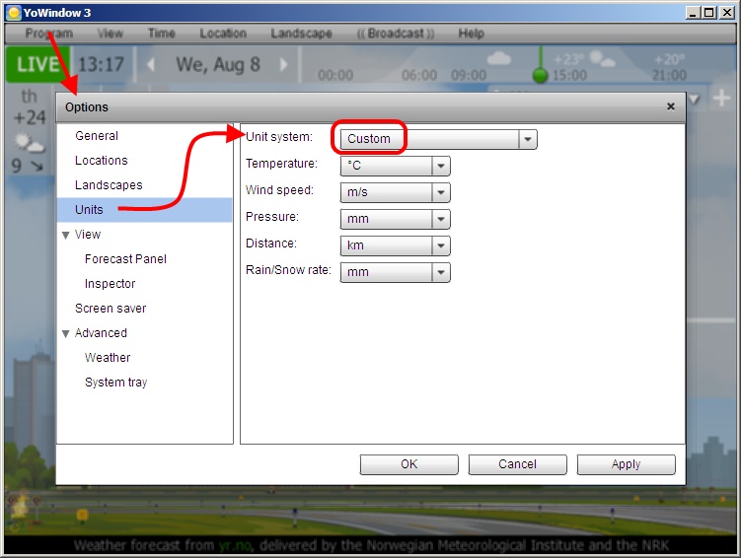Open the Landscape menu
The image size is (741, 558).
pos(302,34)
